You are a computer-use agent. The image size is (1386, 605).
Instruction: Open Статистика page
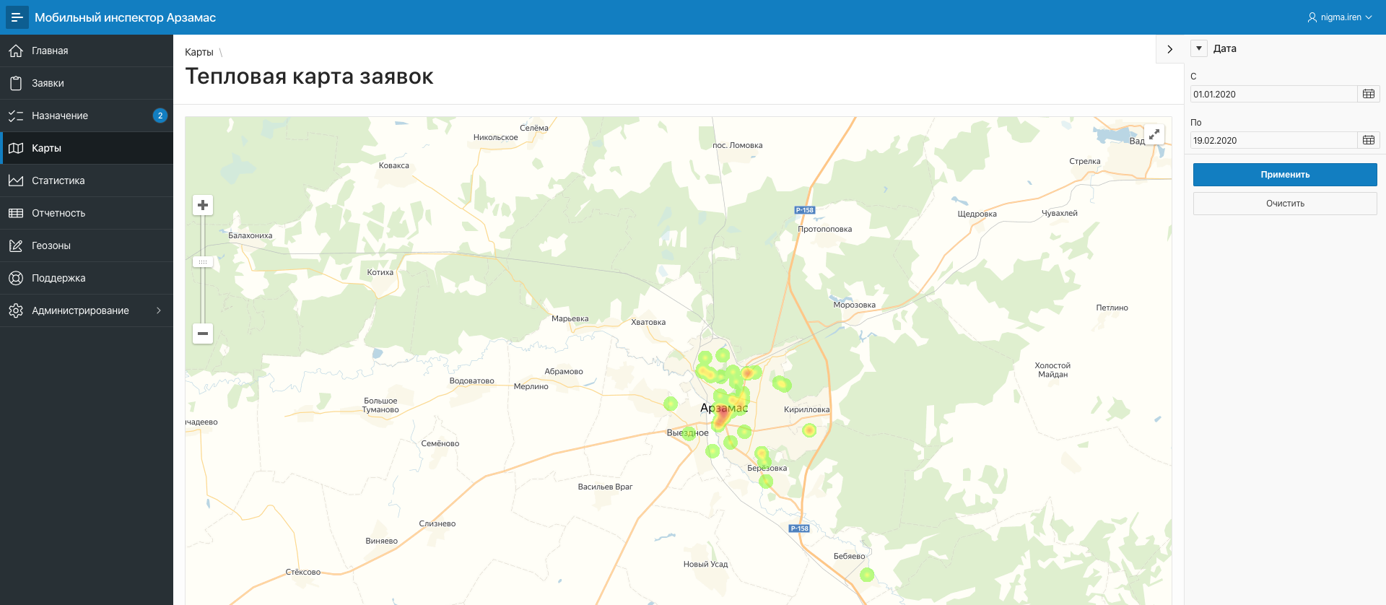click(87, 180)
